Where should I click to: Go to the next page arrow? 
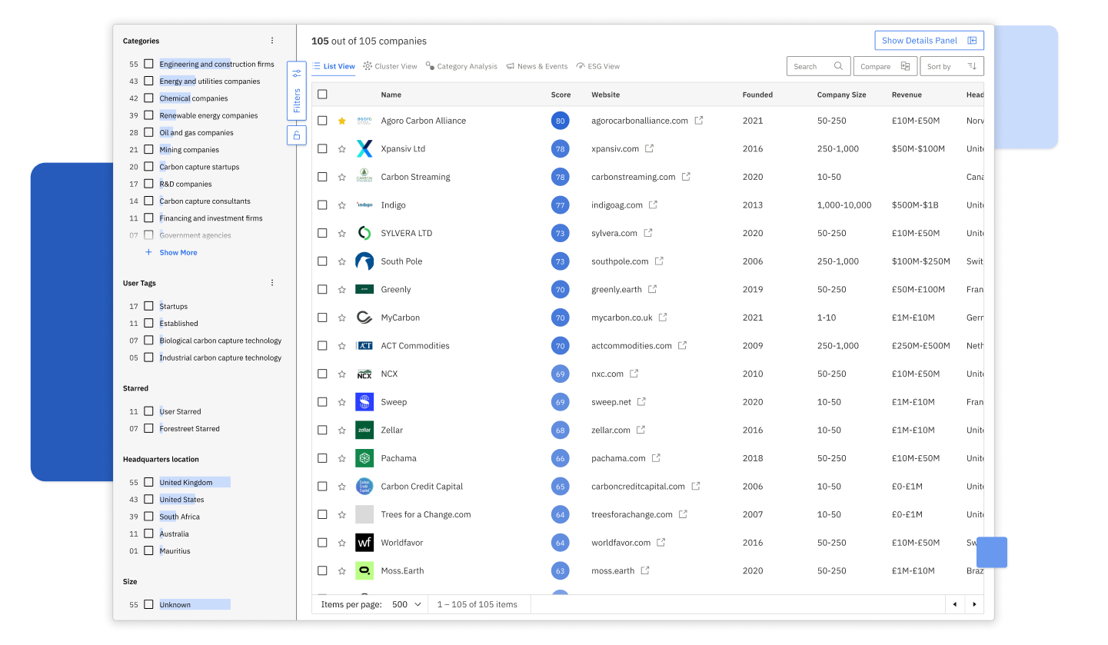click(974, 604)
